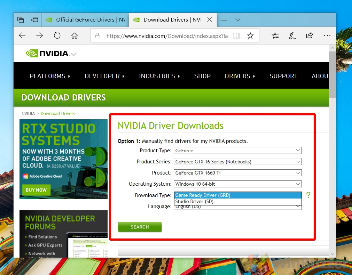Open reading view book icon
Viewport: 352px width, 275px height.
236,36
